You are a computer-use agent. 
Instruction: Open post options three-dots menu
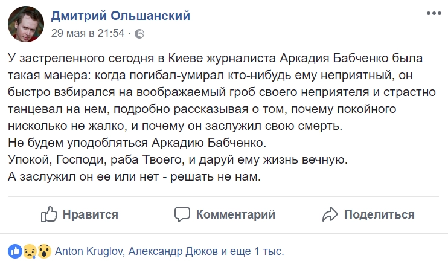pos(432,13)
